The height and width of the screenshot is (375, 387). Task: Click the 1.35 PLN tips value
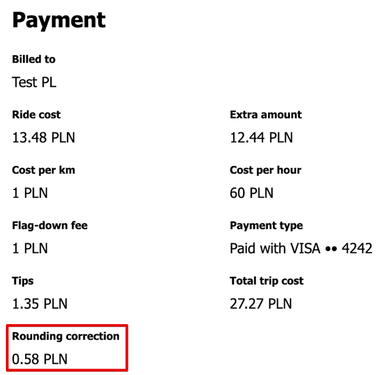click(40, 304)
